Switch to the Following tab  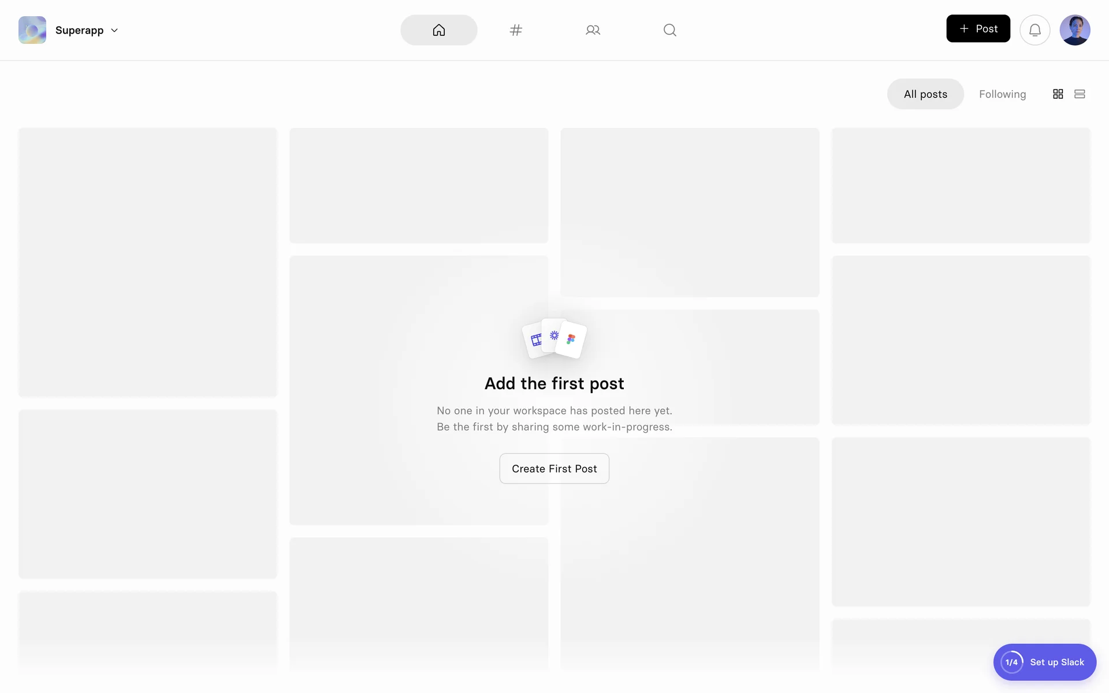point(1002,94)
